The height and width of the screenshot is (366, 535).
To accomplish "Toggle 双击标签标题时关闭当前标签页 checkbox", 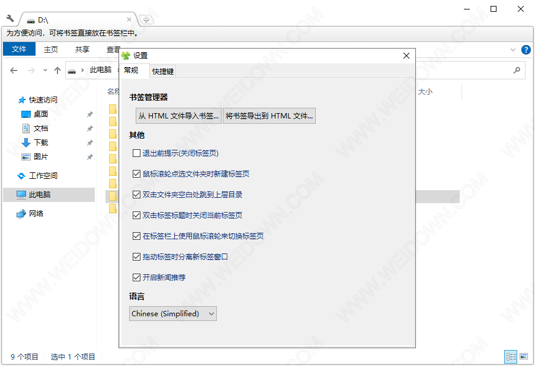I will pyautogui.click(x=136, y=215).
